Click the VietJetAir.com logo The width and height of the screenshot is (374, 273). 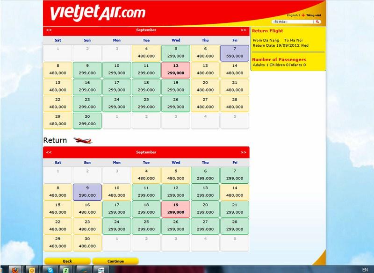pos(98,13)
